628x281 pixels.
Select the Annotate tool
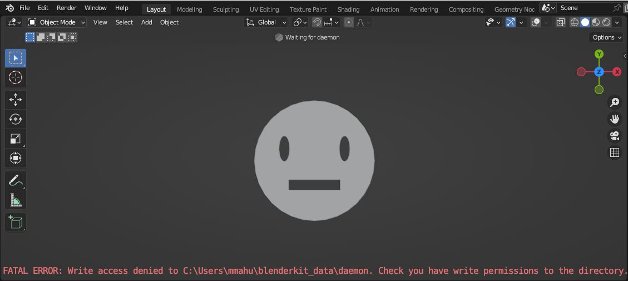point(16,181)
